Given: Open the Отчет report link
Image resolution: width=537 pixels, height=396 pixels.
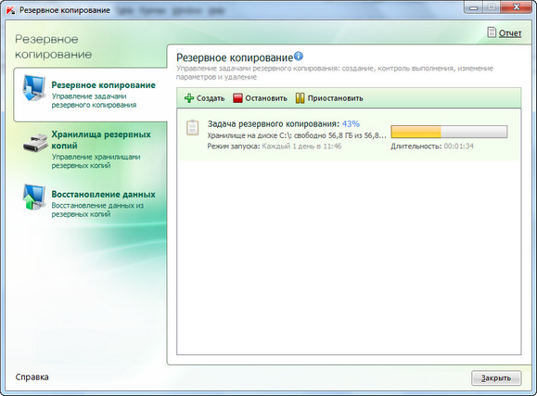Looking at the screenshot, I should coord(510,33).
